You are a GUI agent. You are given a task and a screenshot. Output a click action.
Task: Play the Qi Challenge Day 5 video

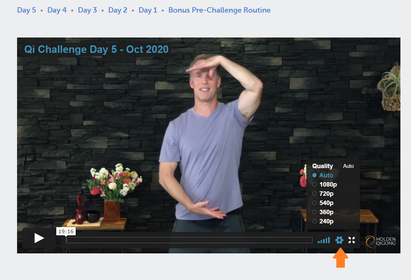39,238
